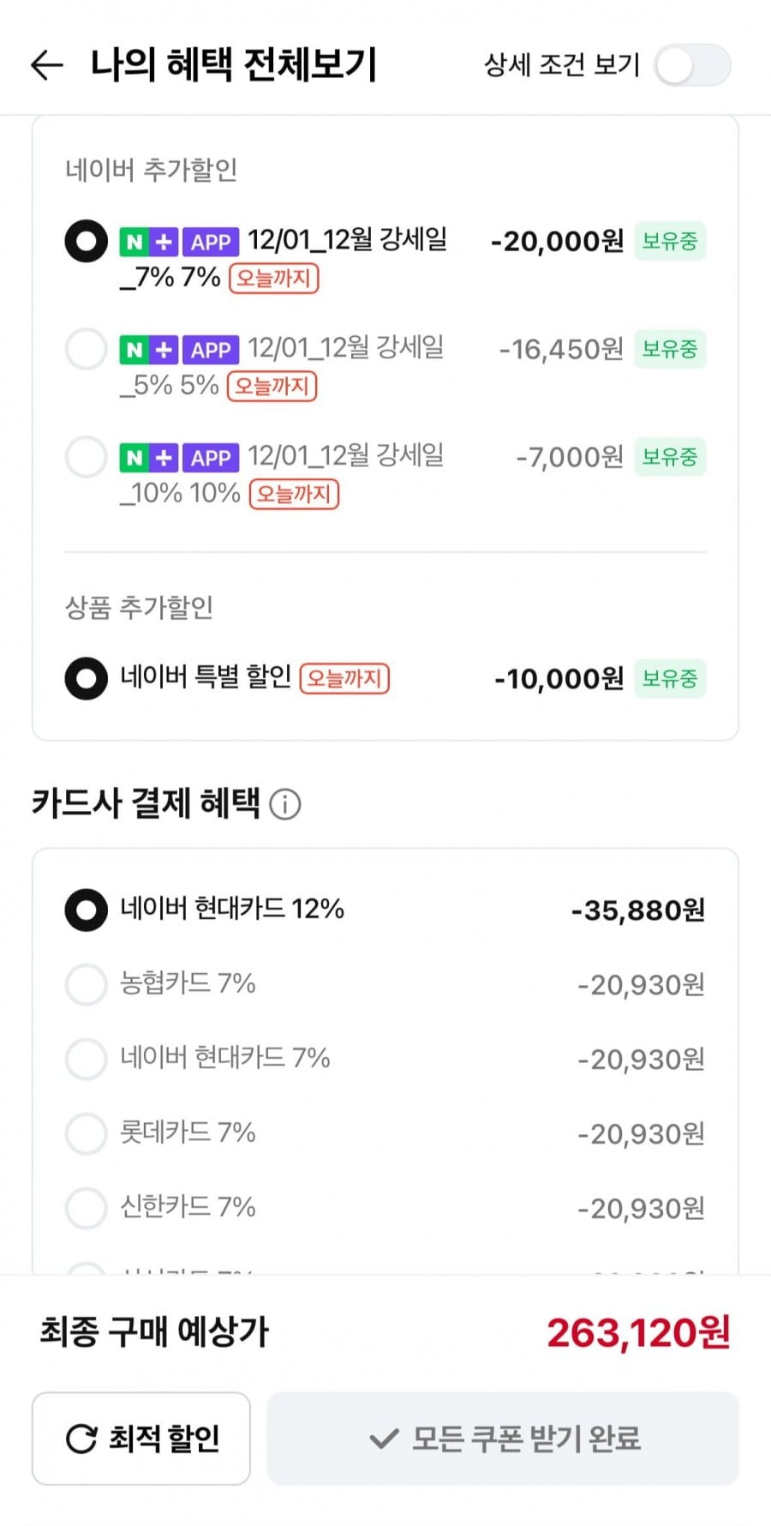Tap the APP badge on 5% coupon
The width and height of the screenshot is (771, 1526).
[211, 350]
